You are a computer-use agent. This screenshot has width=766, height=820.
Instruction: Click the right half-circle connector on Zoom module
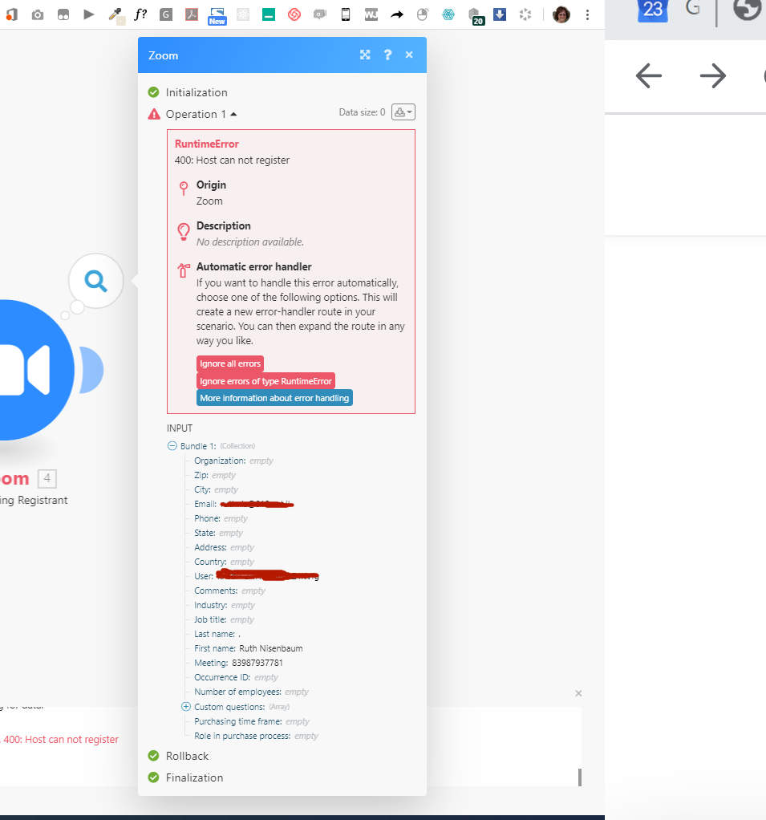pyautogui.click(x=92, y=370)
